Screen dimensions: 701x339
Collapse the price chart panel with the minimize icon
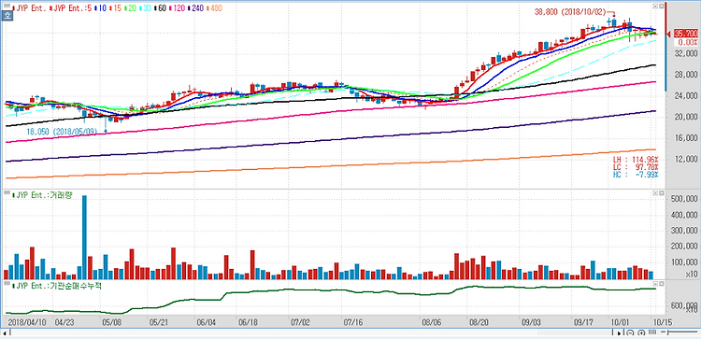click(x=655, y=6)
